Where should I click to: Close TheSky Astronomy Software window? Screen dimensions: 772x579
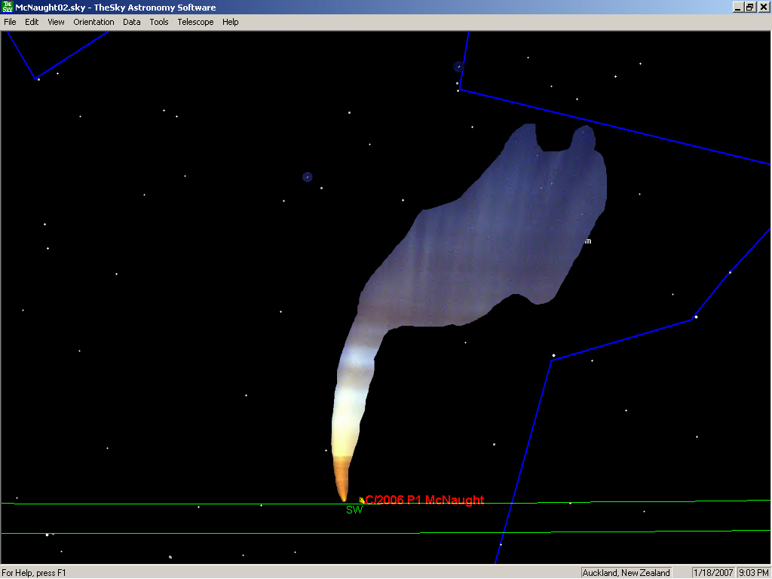tap(763, 8)
